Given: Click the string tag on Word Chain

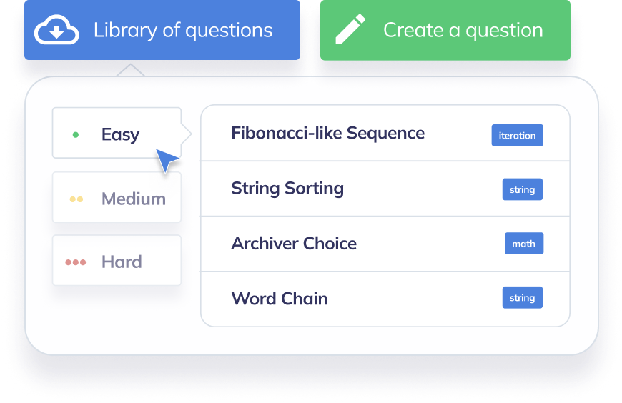Looking at the screenshot, I should [x=523, y=297].
